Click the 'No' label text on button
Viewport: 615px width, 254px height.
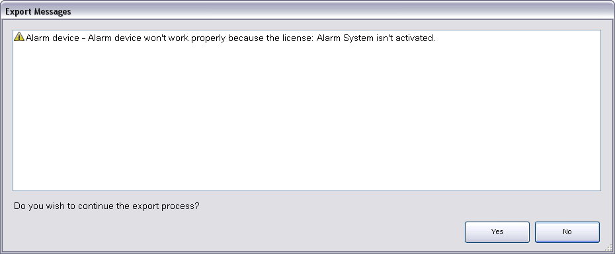coord(567,232)
